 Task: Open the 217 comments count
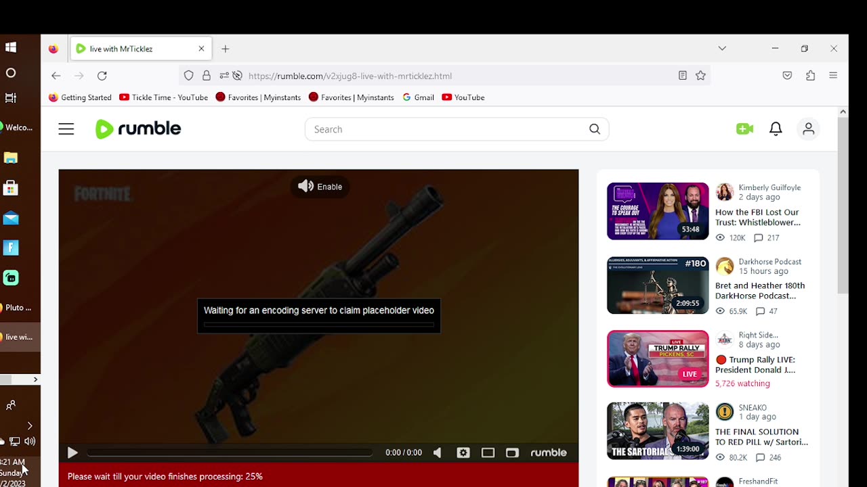[767, 238]
